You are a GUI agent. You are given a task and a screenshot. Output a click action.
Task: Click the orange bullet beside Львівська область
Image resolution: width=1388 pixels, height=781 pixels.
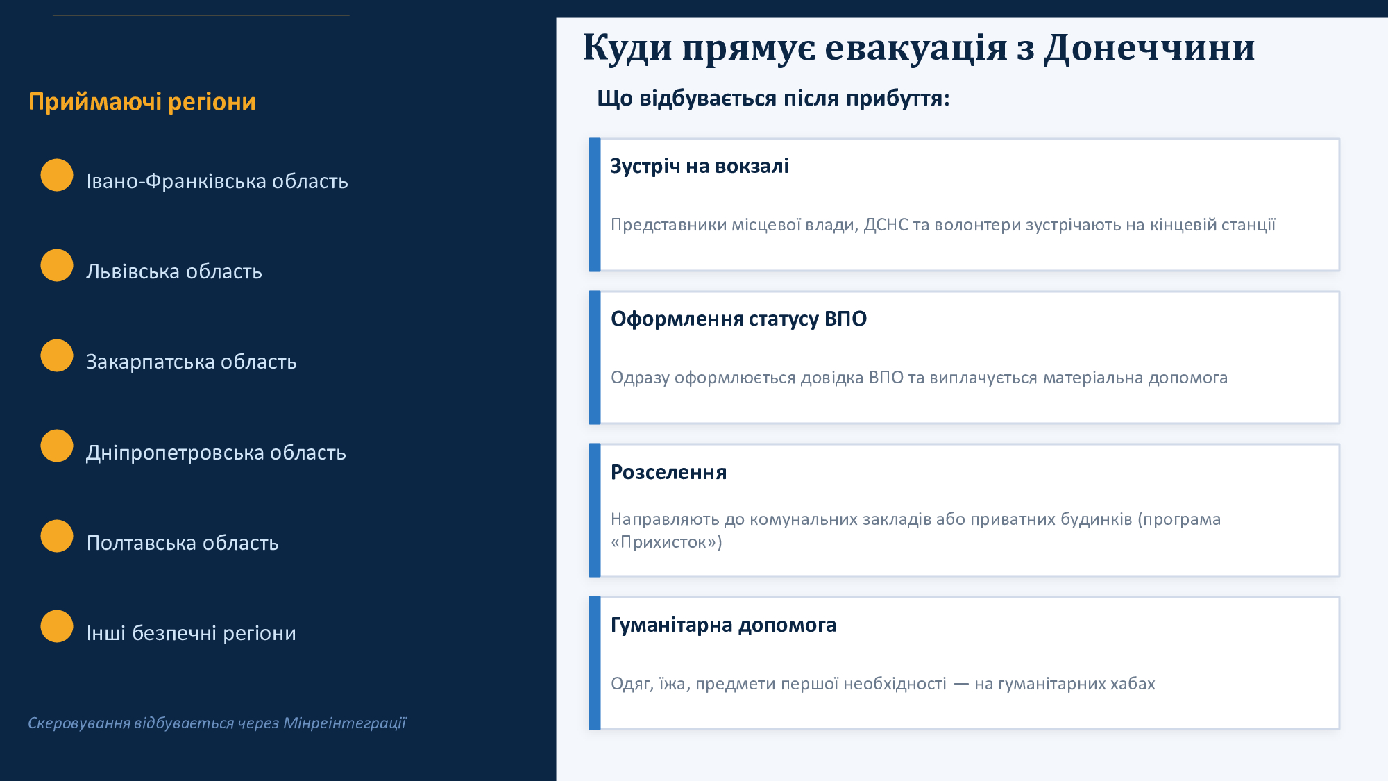[x=57, y=265]
